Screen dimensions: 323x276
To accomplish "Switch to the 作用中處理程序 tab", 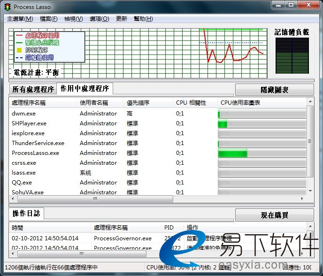I will tap(85, 89).
